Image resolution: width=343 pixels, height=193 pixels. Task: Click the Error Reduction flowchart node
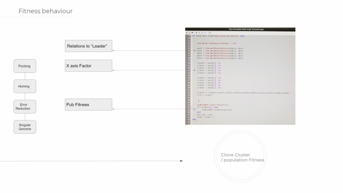tap(24, 106)
